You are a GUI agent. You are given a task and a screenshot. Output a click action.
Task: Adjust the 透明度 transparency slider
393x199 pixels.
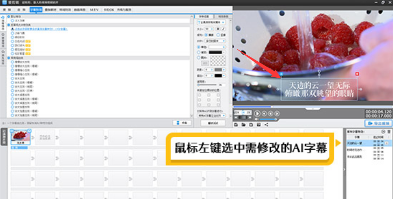pos(207,85)
